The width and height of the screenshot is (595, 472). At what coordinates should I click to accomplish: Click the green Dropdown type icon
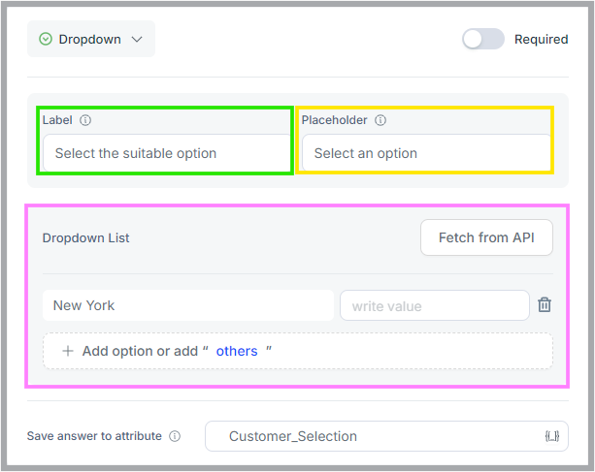pos(46,39)
